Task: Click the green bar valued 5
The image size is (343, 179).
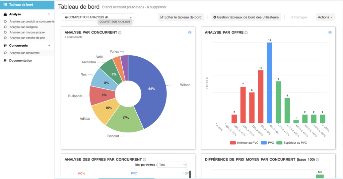Action: [287, 110]
